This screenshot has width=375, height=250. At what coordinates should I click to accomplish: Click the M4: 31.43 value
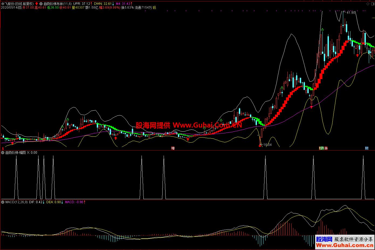[123, 4]
